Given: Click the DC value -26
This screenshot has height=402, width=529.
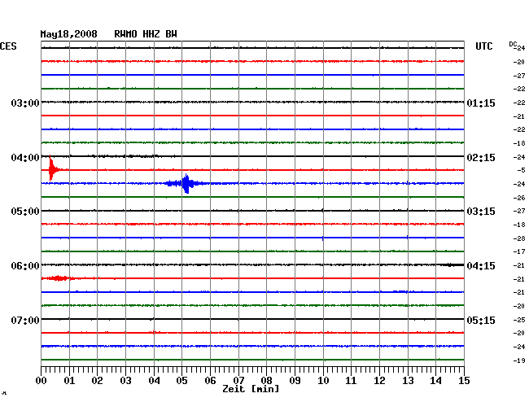Looking at the screenshot, I should pyautogui.click(x=519, y=198).
